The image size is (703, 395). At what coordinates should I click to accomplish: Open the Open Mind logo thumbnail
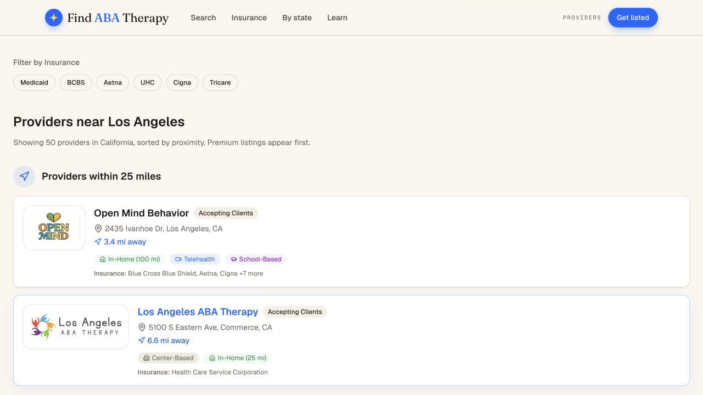[54, 228]
